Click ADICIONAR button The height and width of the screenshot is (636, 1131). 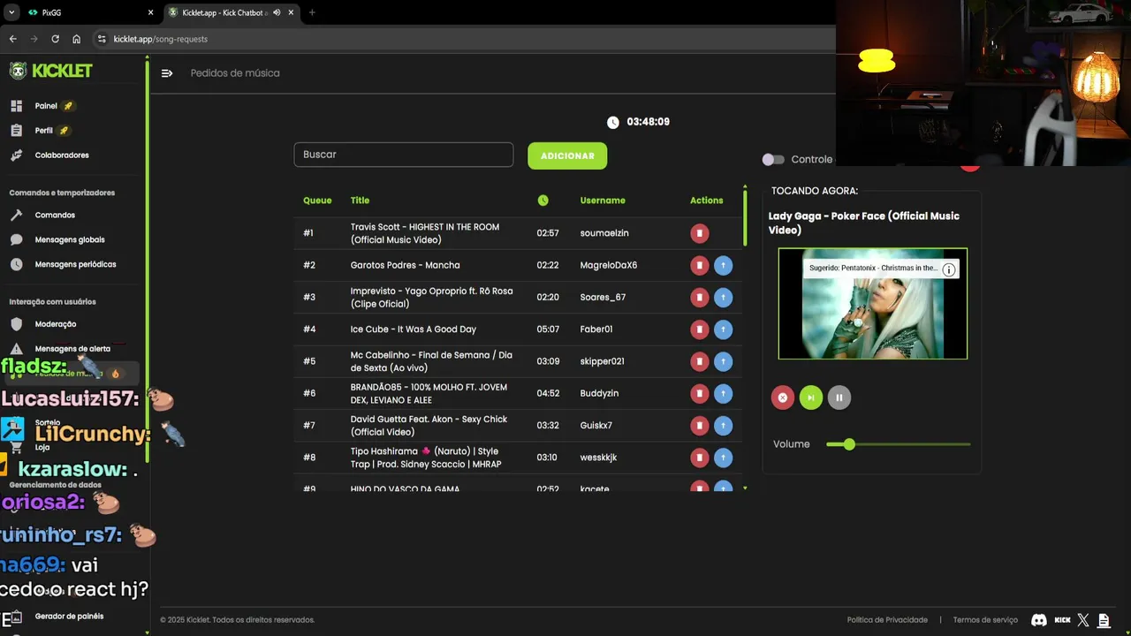tap(567, 155)
